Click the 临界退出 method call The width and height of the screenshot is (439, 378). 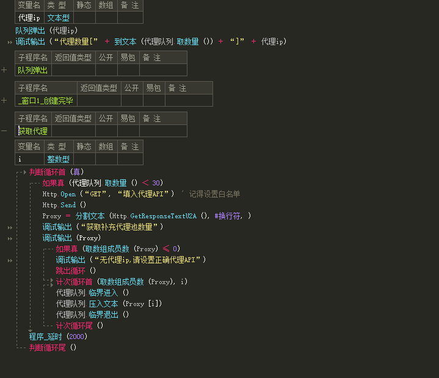coord(103,315)
